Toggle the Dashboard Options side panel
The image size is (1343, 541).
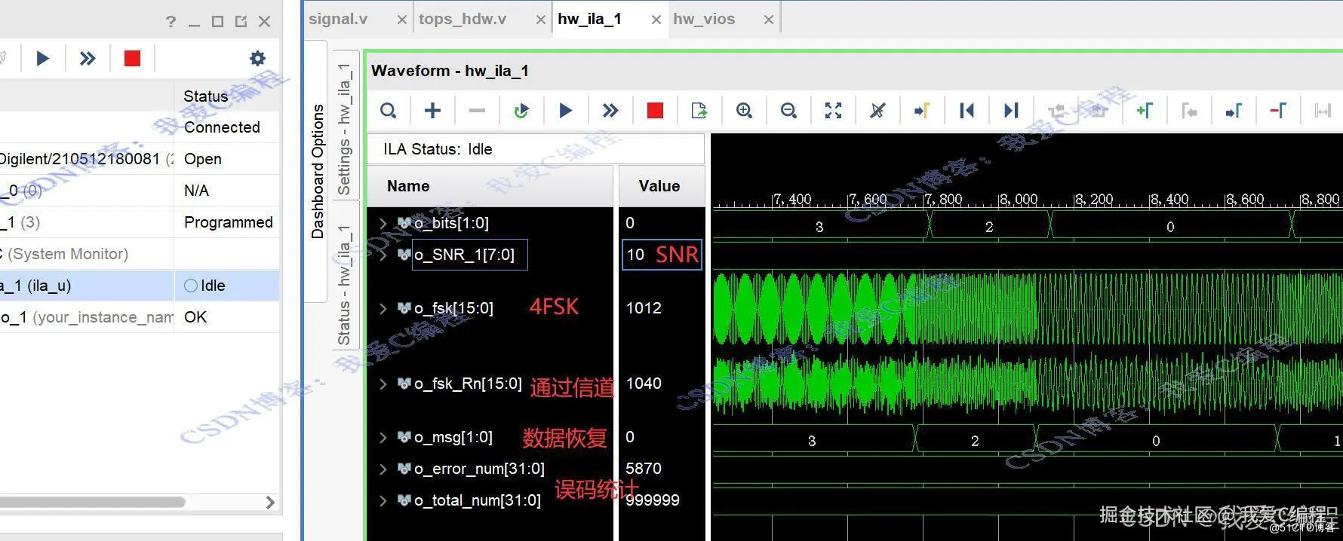pyautogui.click(x=318, y=172)
